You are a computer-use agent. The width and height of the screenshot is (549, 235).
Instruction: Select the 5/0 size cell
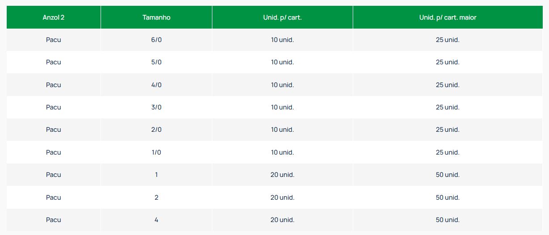tap(156, 62)
